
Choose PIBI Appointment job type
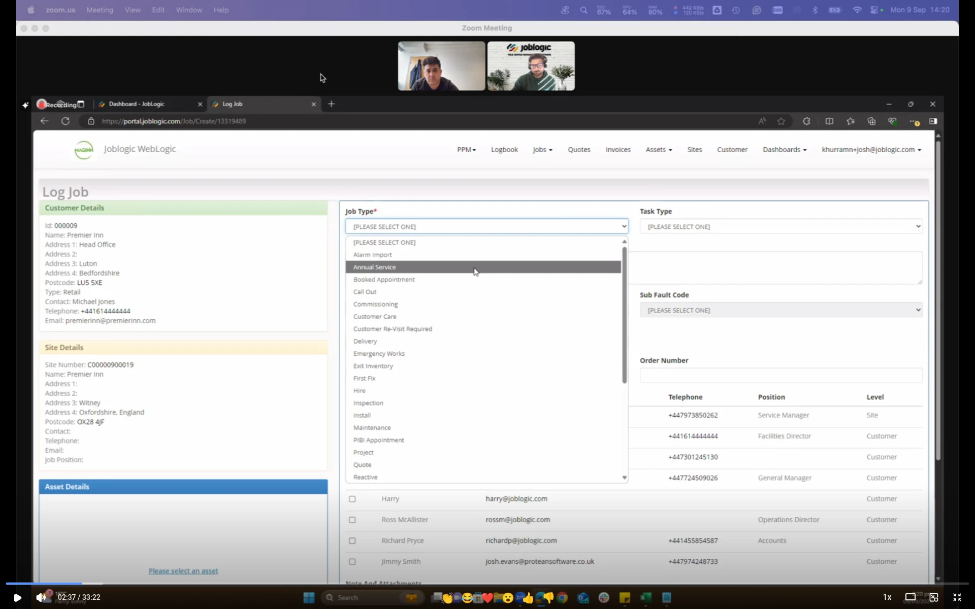tap(483, 440)
